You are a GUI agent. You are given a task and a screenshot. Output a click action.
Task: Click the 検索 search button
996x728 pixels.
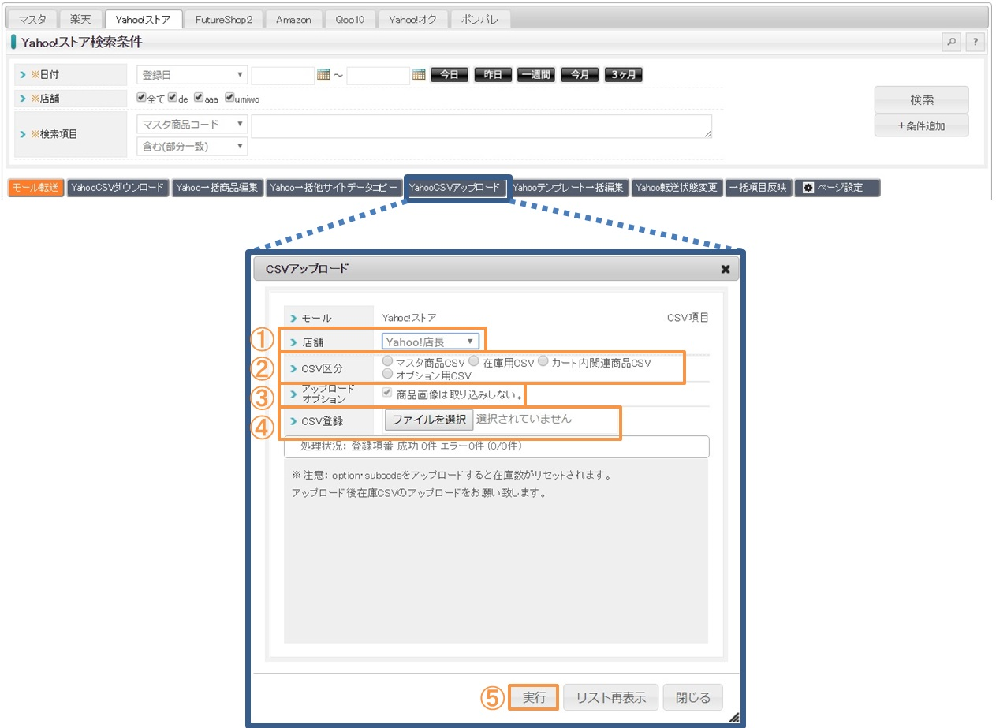(x=921, y=100)
